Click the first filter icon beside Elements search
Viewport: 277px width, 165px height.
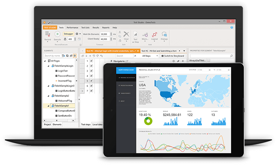tap(64, 56)
